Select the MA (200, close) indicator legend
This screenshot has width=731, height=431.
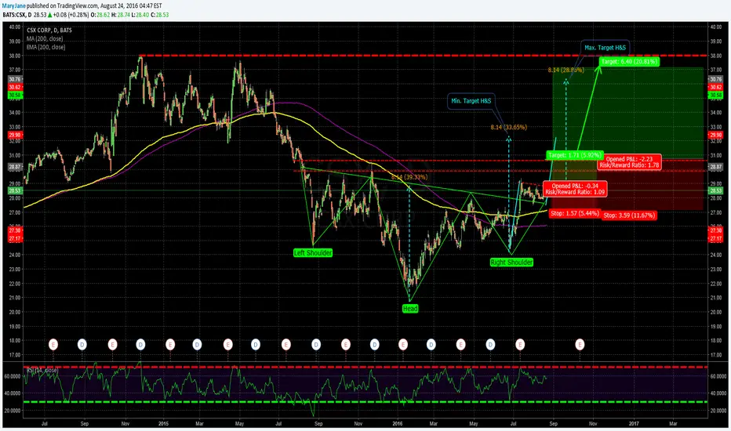coord(45,38)
